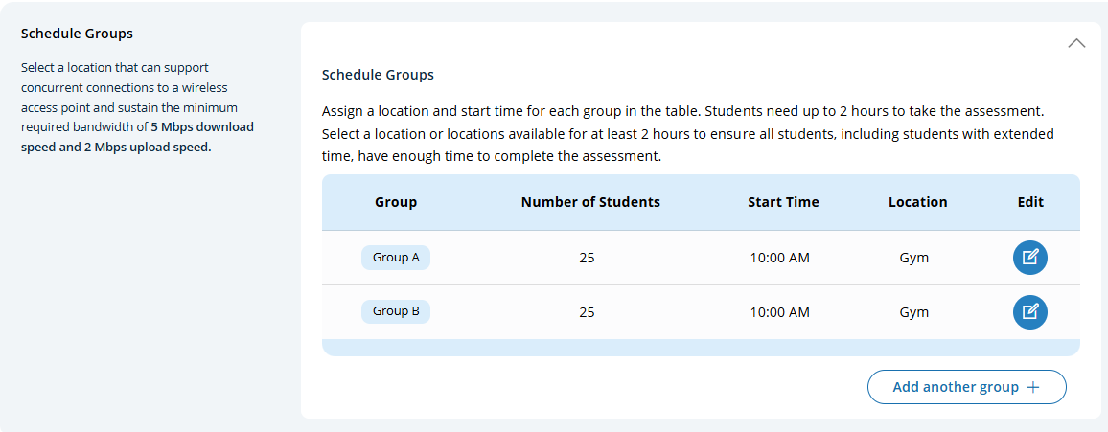Viewport: 1108px width, 432px height.
Task: Collapse the Schedule Groups panel chevron
Action: 1076,43
